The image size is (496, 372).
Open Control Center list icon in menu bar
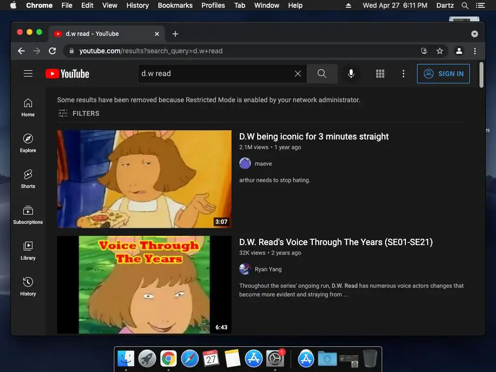click(x=480, y=5)
